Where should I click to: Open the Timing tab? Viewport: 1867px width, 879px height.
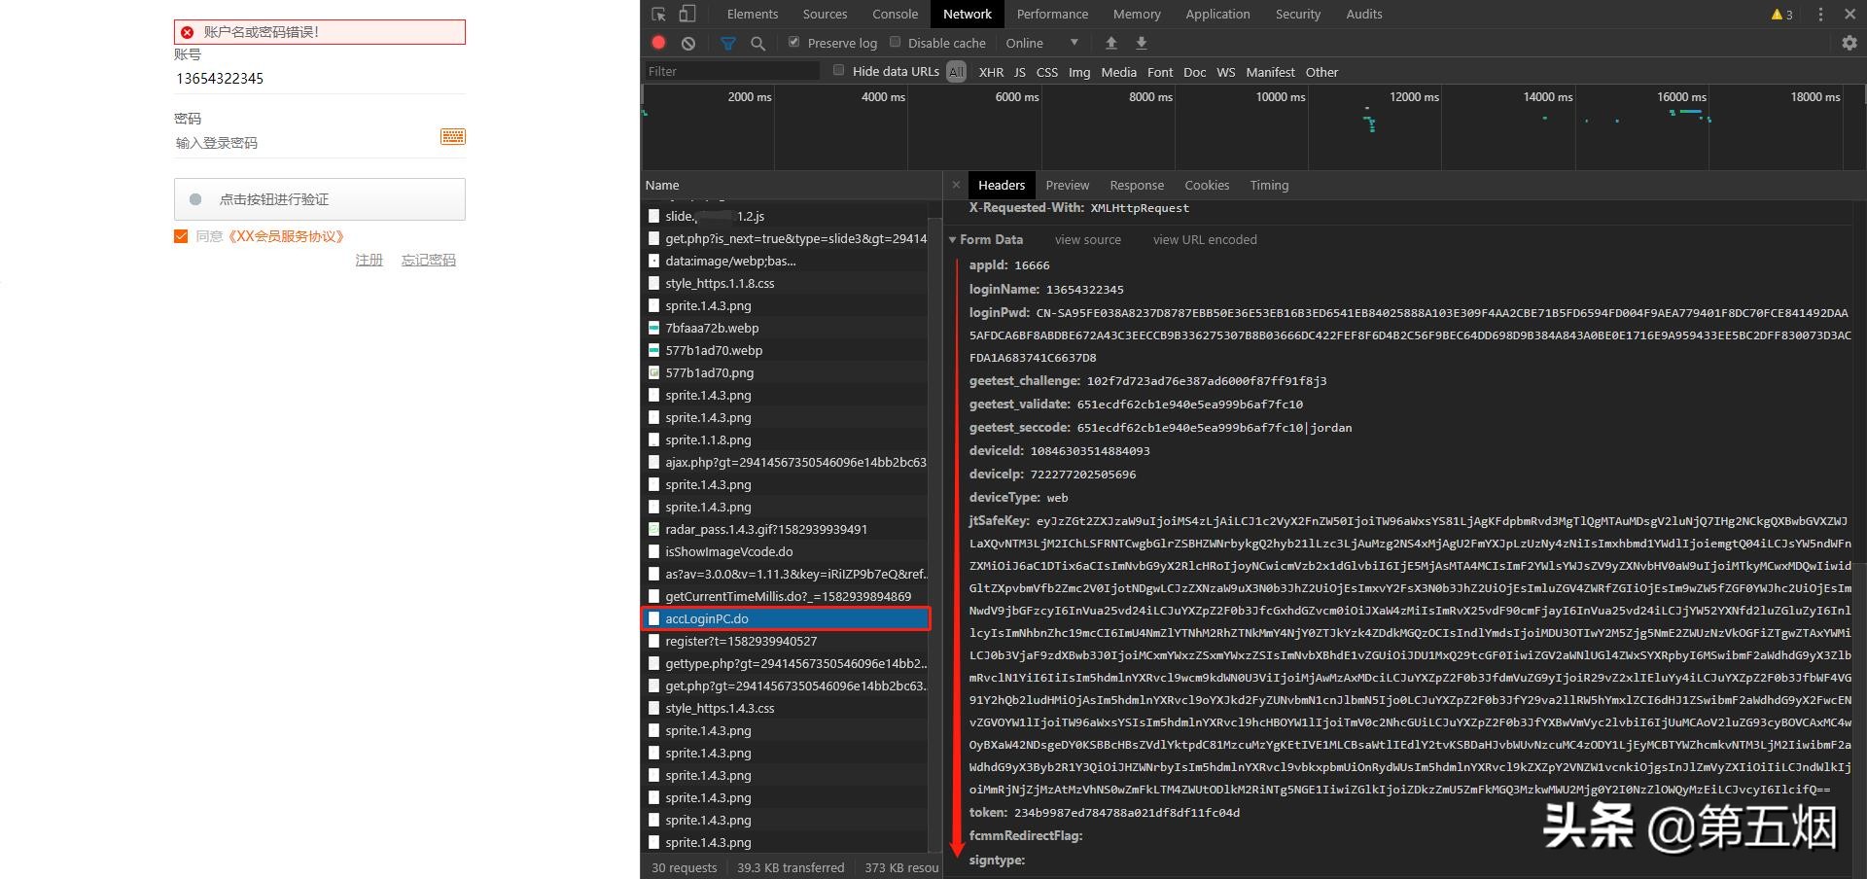(1269, 185)
